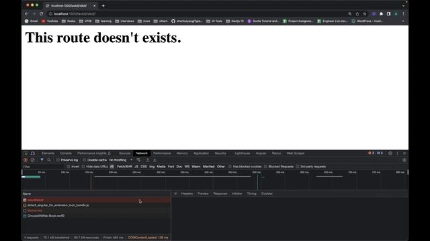The image size is (430, 241).
Task: Open the user profile avatar
Action: tap(396, 13)
